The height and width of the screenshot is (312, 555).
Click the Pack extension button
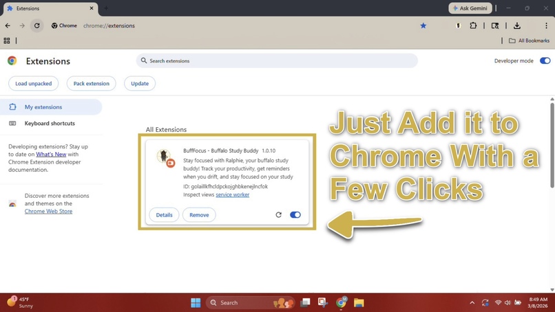coord(92,83)
